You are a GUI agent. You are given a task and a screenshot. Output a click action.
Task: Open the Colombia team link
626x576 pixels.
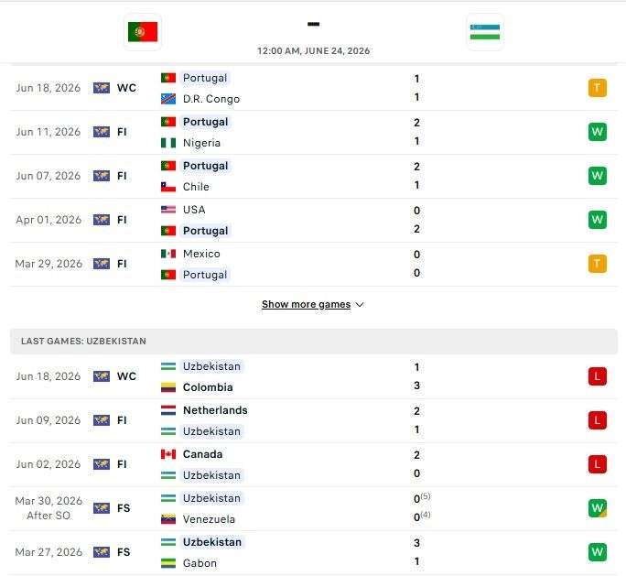click(208, 387)
